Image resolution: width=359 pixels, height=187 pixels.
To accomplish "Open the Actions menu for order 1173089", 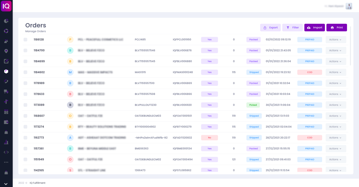I will click(x=336, y=105).
